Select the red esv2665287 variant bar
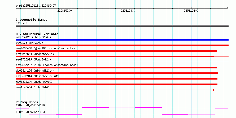This screenshot has height=118, width=236. pyautogui.click(x=116, y=68)
